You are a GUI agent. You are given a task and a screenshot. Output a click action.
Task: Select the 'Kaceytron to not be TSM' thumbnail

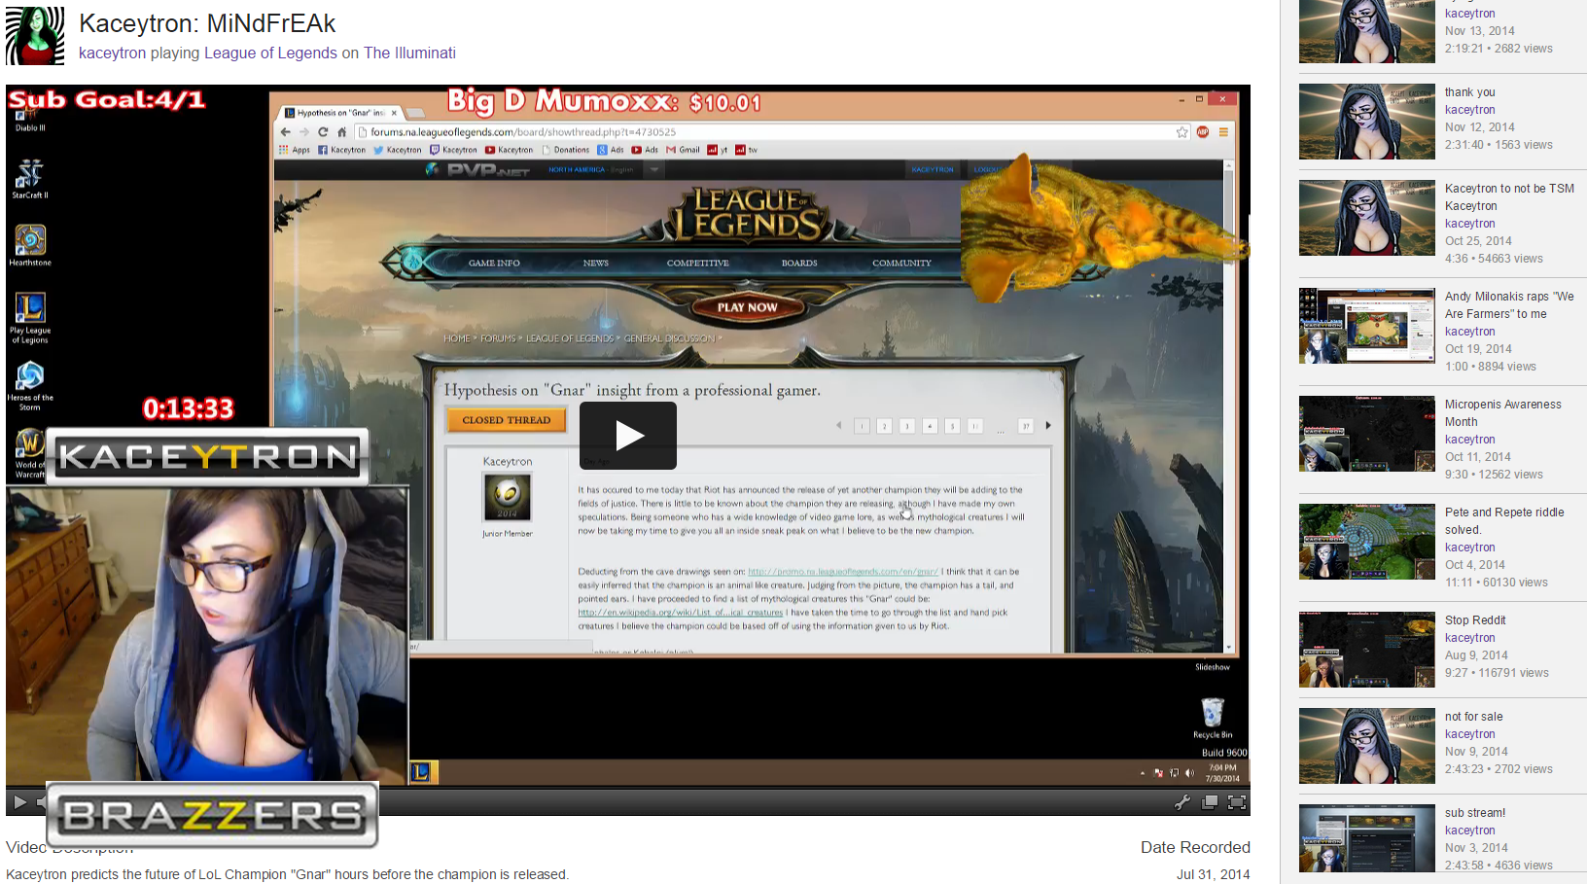pos(1366,218)
